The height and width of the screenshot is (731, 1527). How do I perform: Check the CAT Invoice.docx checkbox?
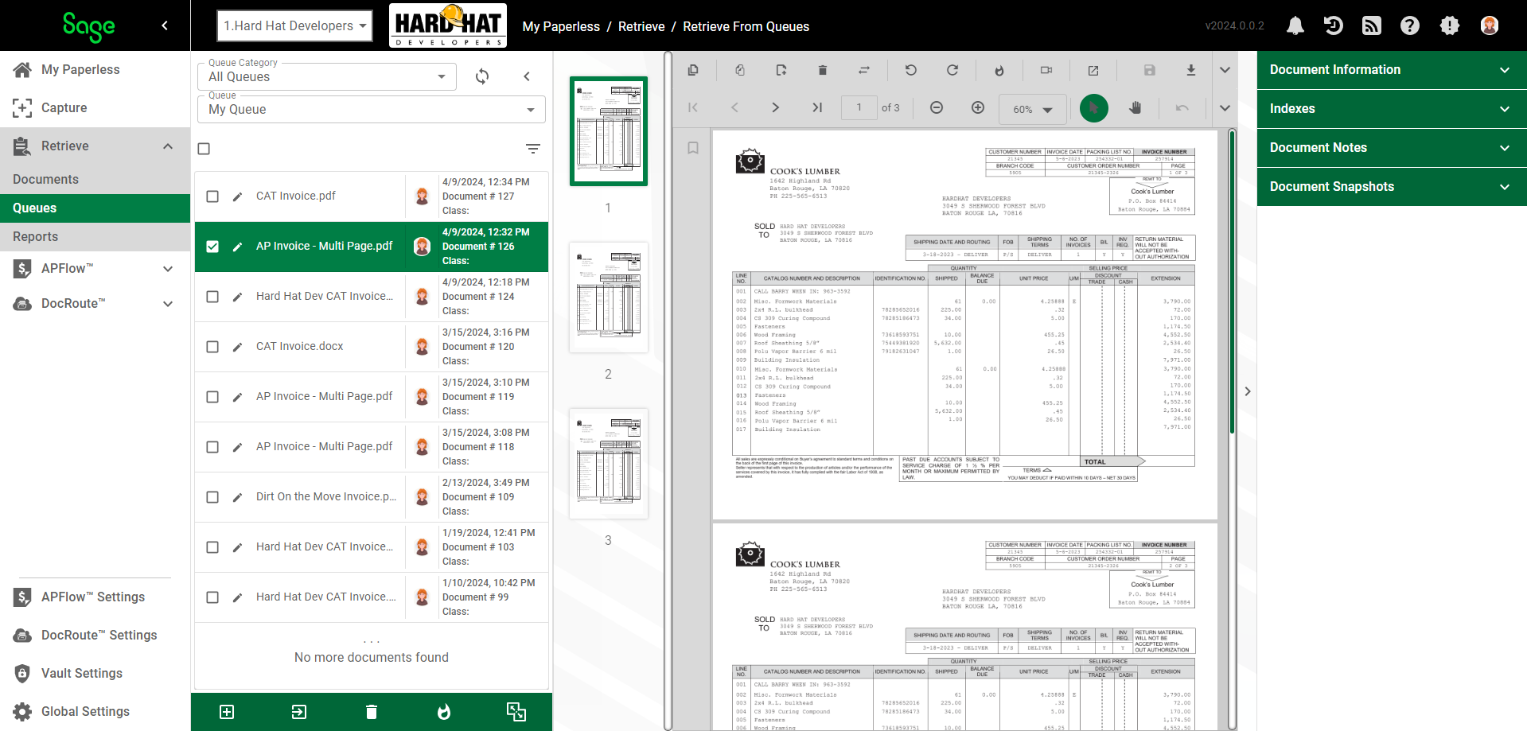(212, 347)
